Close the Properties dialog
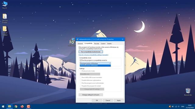 [122, 39]
